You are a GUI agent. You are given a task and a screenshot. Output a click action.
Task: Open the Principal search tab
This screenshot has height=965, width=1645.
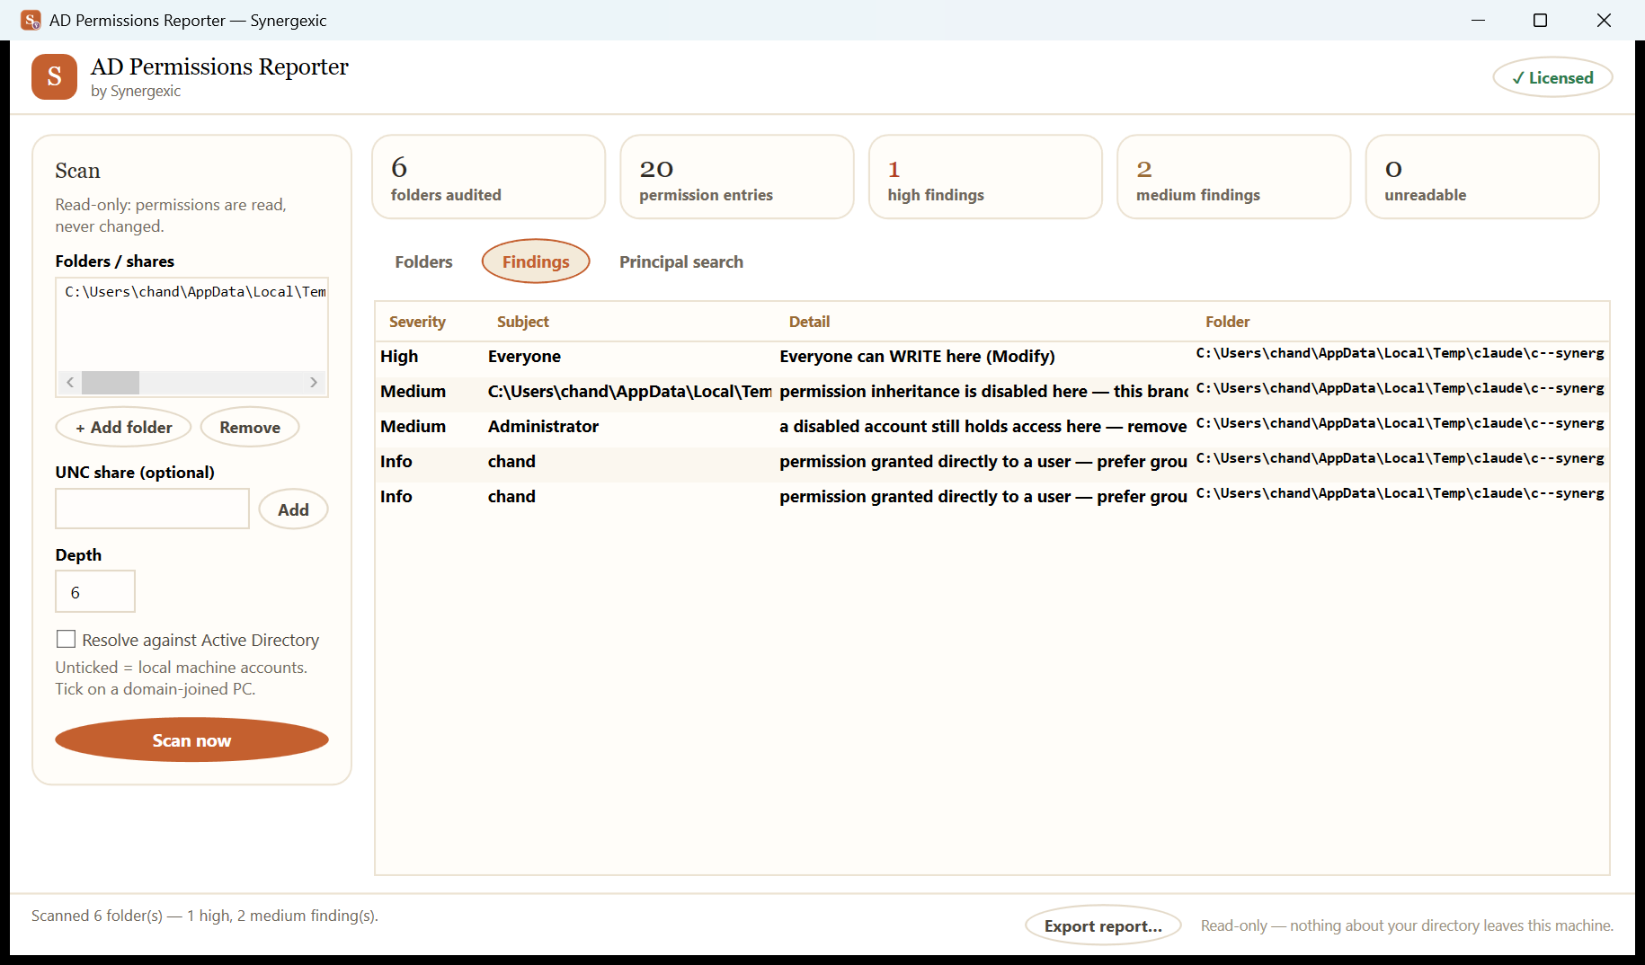tap(681, 261)
